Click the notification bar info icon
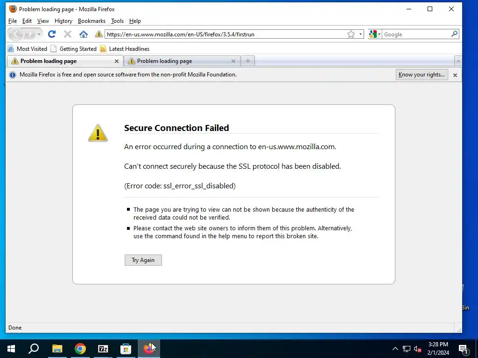The image size is (478, 358). click(x=13, y=75)
